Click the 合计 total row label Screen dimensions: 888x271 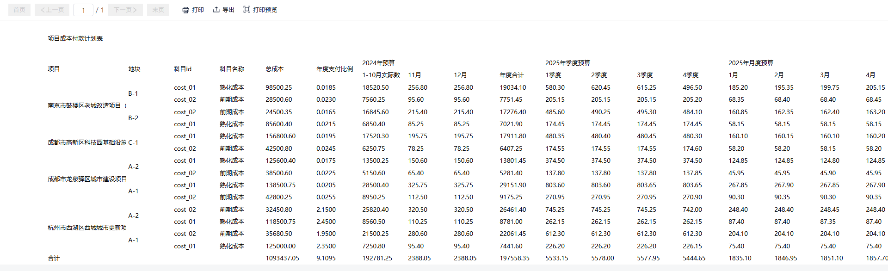tap(54, 258)
